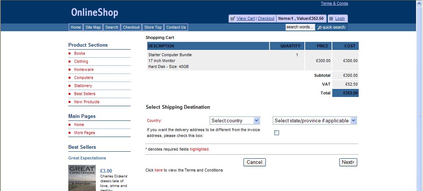423x191 pixels.
Task: Browse the Computers product section
Action: pyautogui.click(x=83, y=78)
